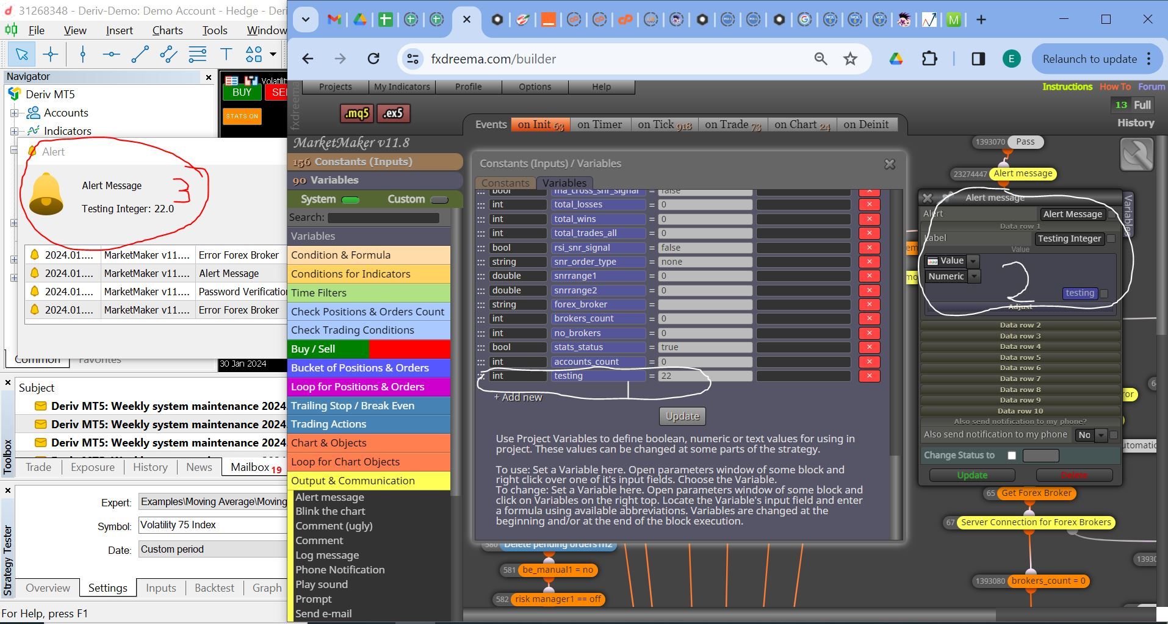Click the .mq5 export icon

[356, 113]
